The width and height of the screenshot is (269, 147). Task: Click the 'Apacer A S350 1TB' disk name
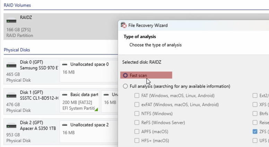pyautogui.click(x=38, y=129)
